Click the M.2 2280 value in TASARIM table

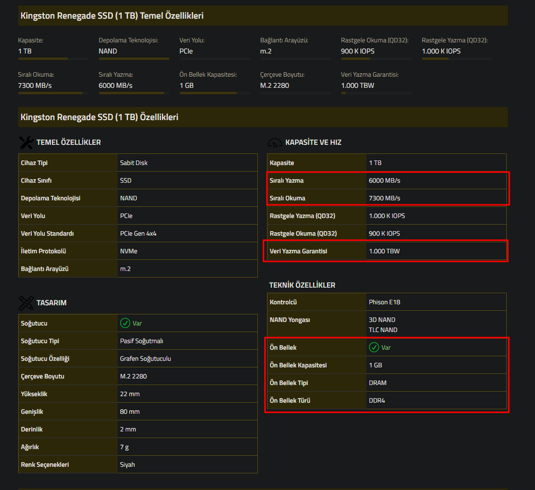(x=133, y=376)
